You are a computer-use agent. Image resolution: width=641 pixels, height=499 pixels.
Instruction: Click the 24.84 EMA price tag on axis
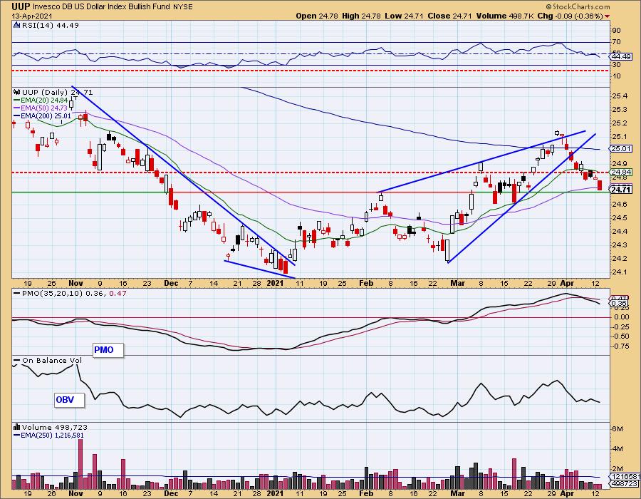click(620, 173)
